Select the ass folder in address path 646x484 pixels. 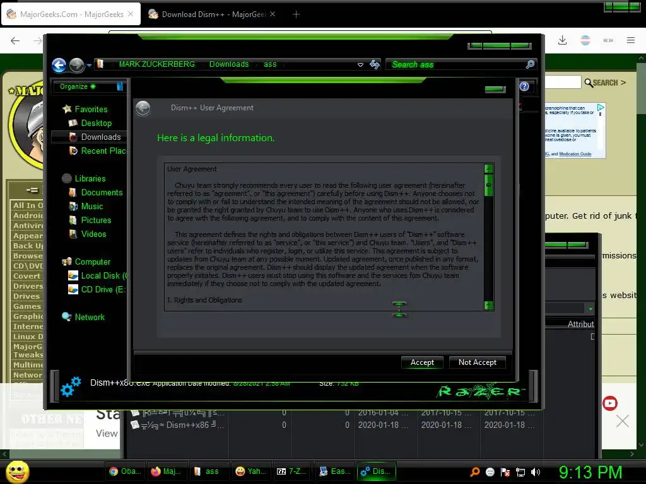click(270, 64)
